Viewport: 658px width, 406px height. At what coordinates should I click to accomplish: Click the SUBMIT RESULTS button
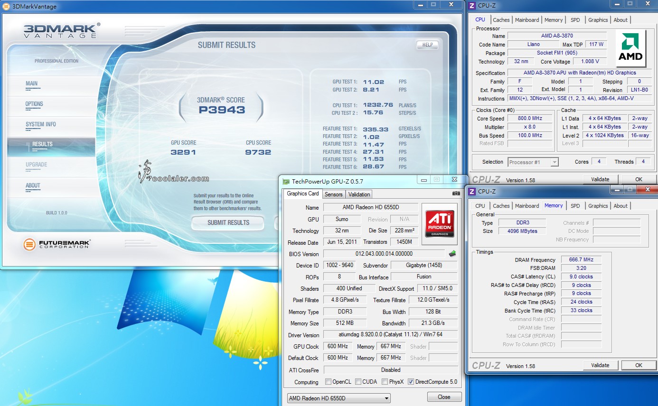(x=228, y=222)
